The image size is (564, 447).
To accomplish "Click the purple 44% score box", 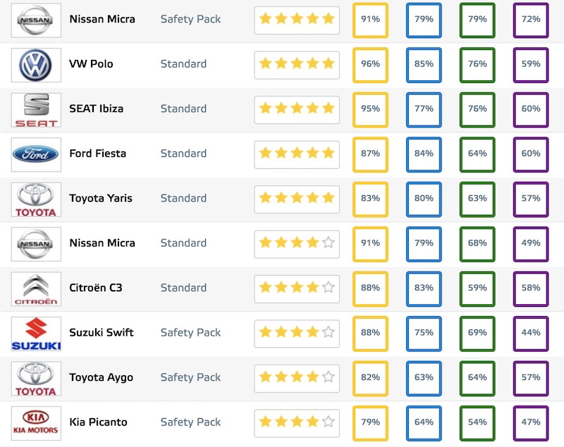I will tap(531, 332).
